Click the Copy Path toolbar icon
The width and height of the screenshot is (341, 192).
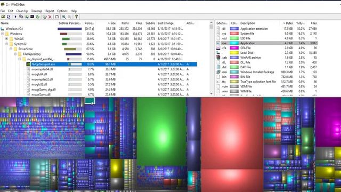tap(21, 17)
